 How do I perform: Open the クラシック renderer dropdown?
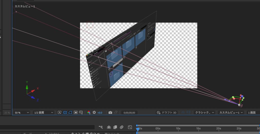204,113
